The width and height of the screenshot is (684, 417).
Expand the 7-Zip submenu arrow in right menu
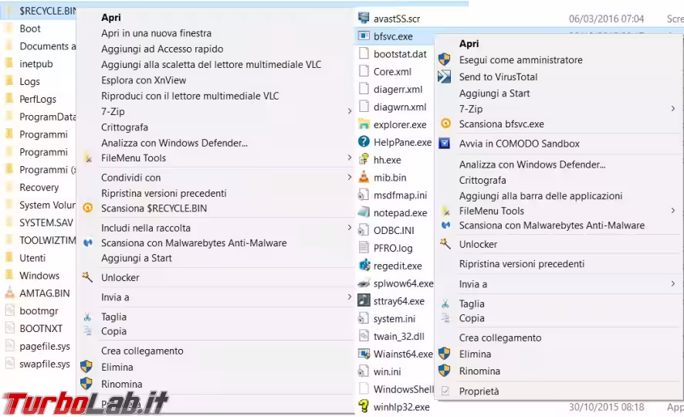[x=673, y=109]
